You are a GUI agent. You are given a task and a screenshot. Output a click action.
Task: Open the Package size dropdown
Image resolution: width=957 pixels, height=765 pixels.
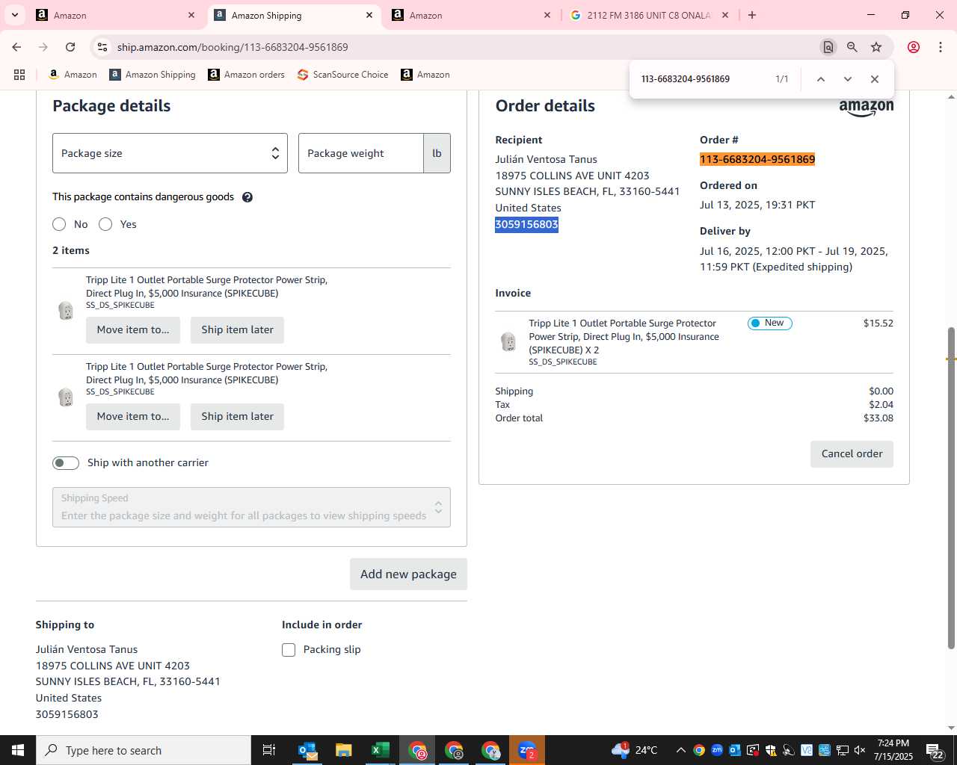170,153
